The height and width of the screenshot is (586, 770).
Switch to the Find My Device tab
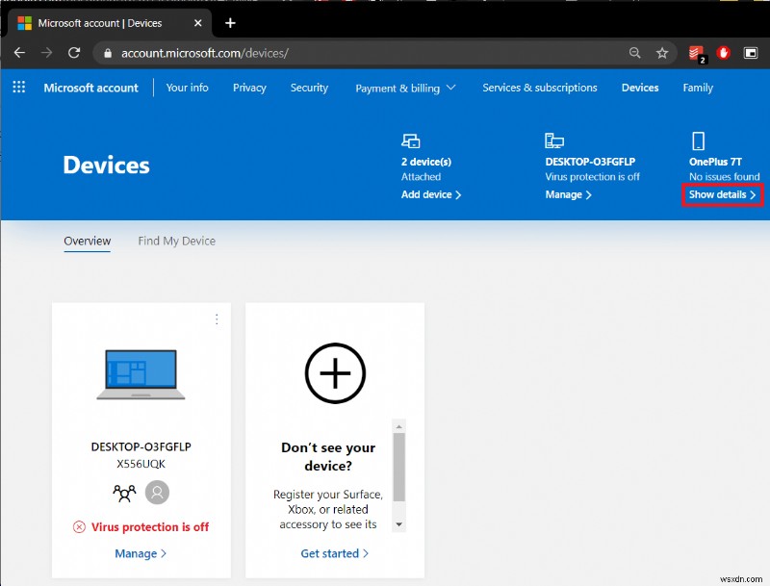click(176, 241)
